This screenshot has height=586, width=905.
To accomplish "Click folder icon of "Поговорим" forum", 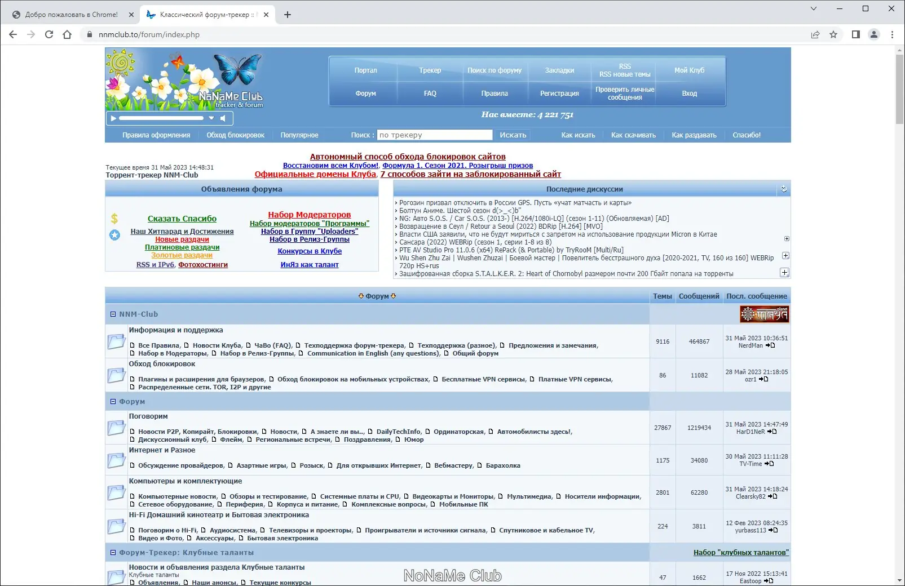I will pos(117,428).
